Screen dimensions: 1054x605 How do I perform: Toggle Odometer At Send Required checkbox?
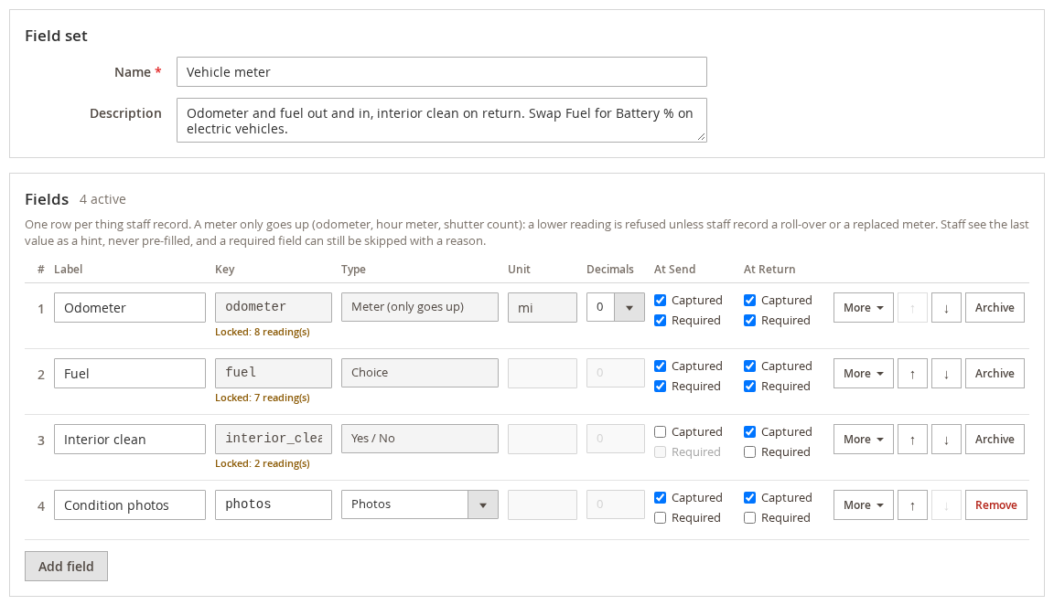pos(660,320)
